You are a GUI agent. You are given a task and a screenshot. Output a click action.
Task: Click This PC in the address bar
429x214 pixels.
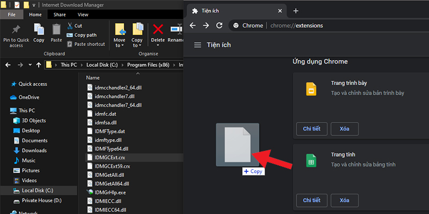tap(69, 65)
